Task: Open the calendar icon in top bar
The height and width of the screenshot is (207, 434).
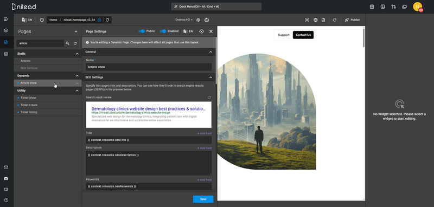Action: click(x=372, y=7)
